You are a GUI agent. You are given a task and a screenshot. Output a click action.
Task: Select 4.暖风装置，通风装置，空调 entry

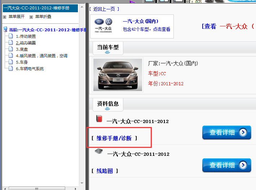pos(41,56)
